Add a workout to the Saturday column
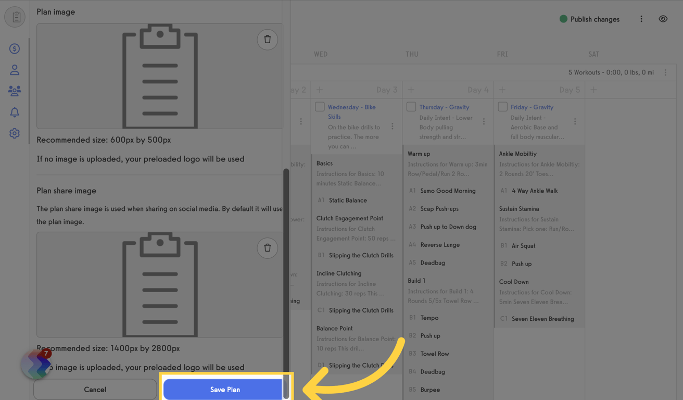 tap(593, 90)
